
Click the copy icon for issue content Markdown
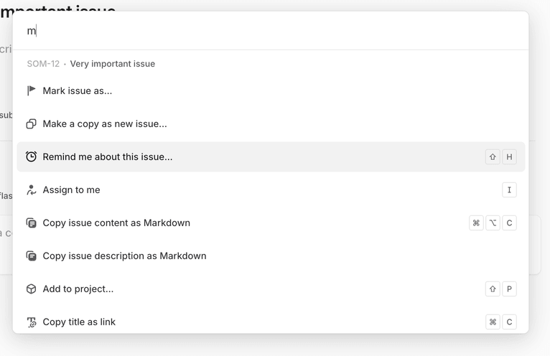pyautogui.click(x=31, y=222)
